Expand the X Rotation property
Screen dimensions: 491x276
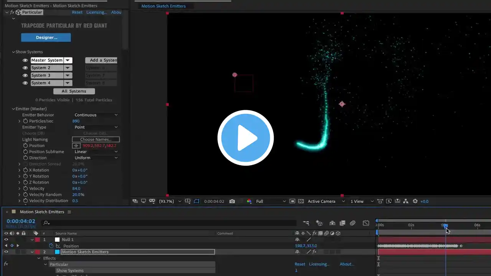point(20,170)
